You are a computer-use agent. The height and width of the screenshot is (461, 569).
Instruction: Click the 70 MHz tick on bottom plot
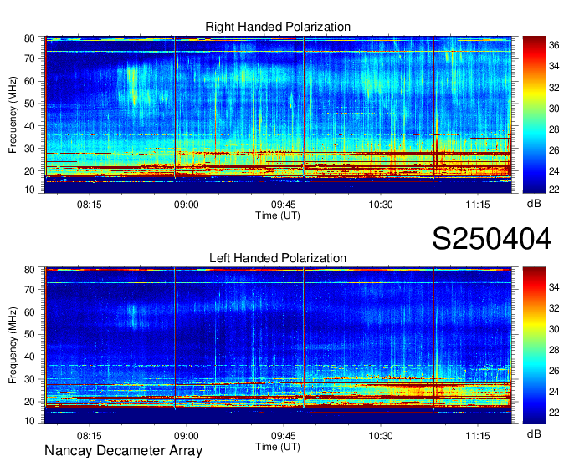[x=29, y=290]
